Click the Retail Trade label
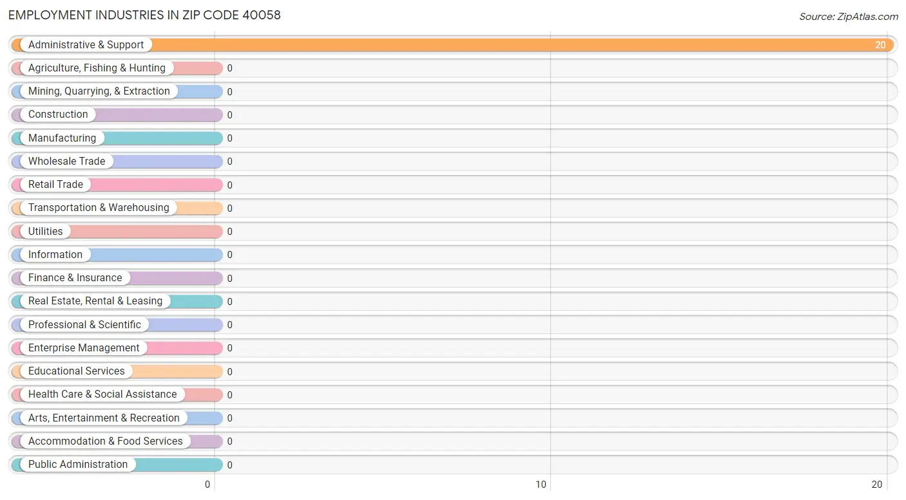 pyautogui.click(x=55, y=185)
